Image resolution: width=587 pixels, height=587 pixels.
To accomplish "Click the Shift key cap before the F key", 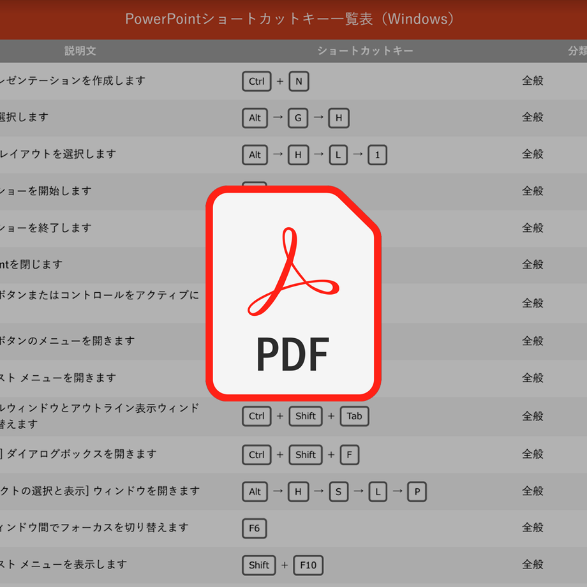I will 306,455.
